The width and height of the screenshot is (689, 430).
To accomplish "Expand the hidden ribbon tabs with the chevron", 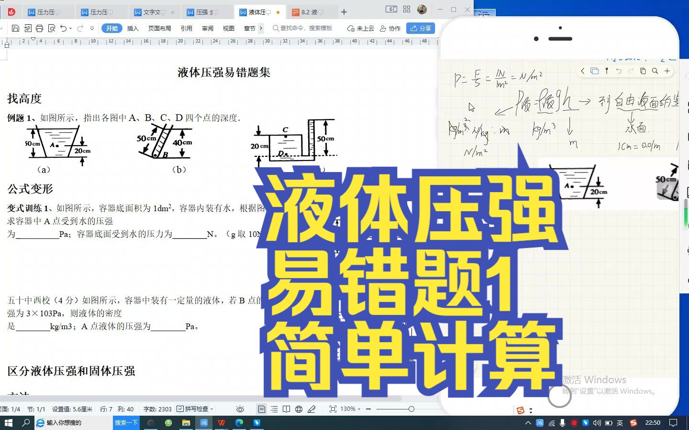I will pos(261,28).
